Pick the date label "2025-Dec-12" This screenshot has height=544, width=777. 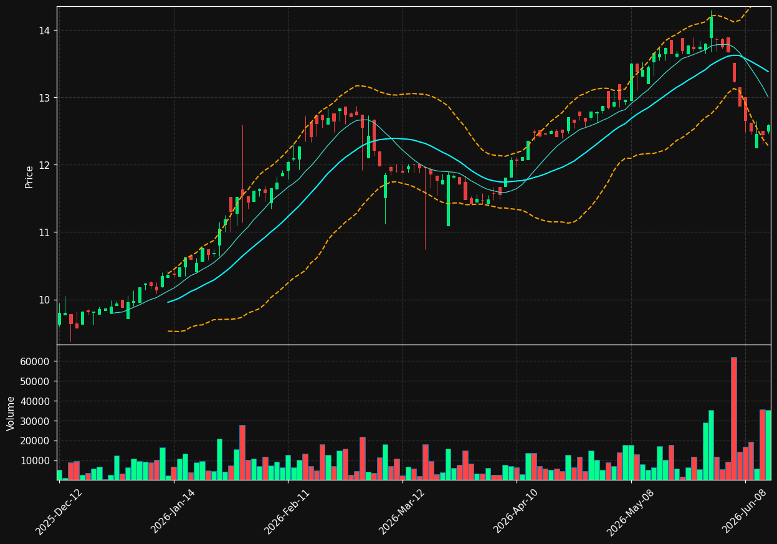[x=59, y=512]
